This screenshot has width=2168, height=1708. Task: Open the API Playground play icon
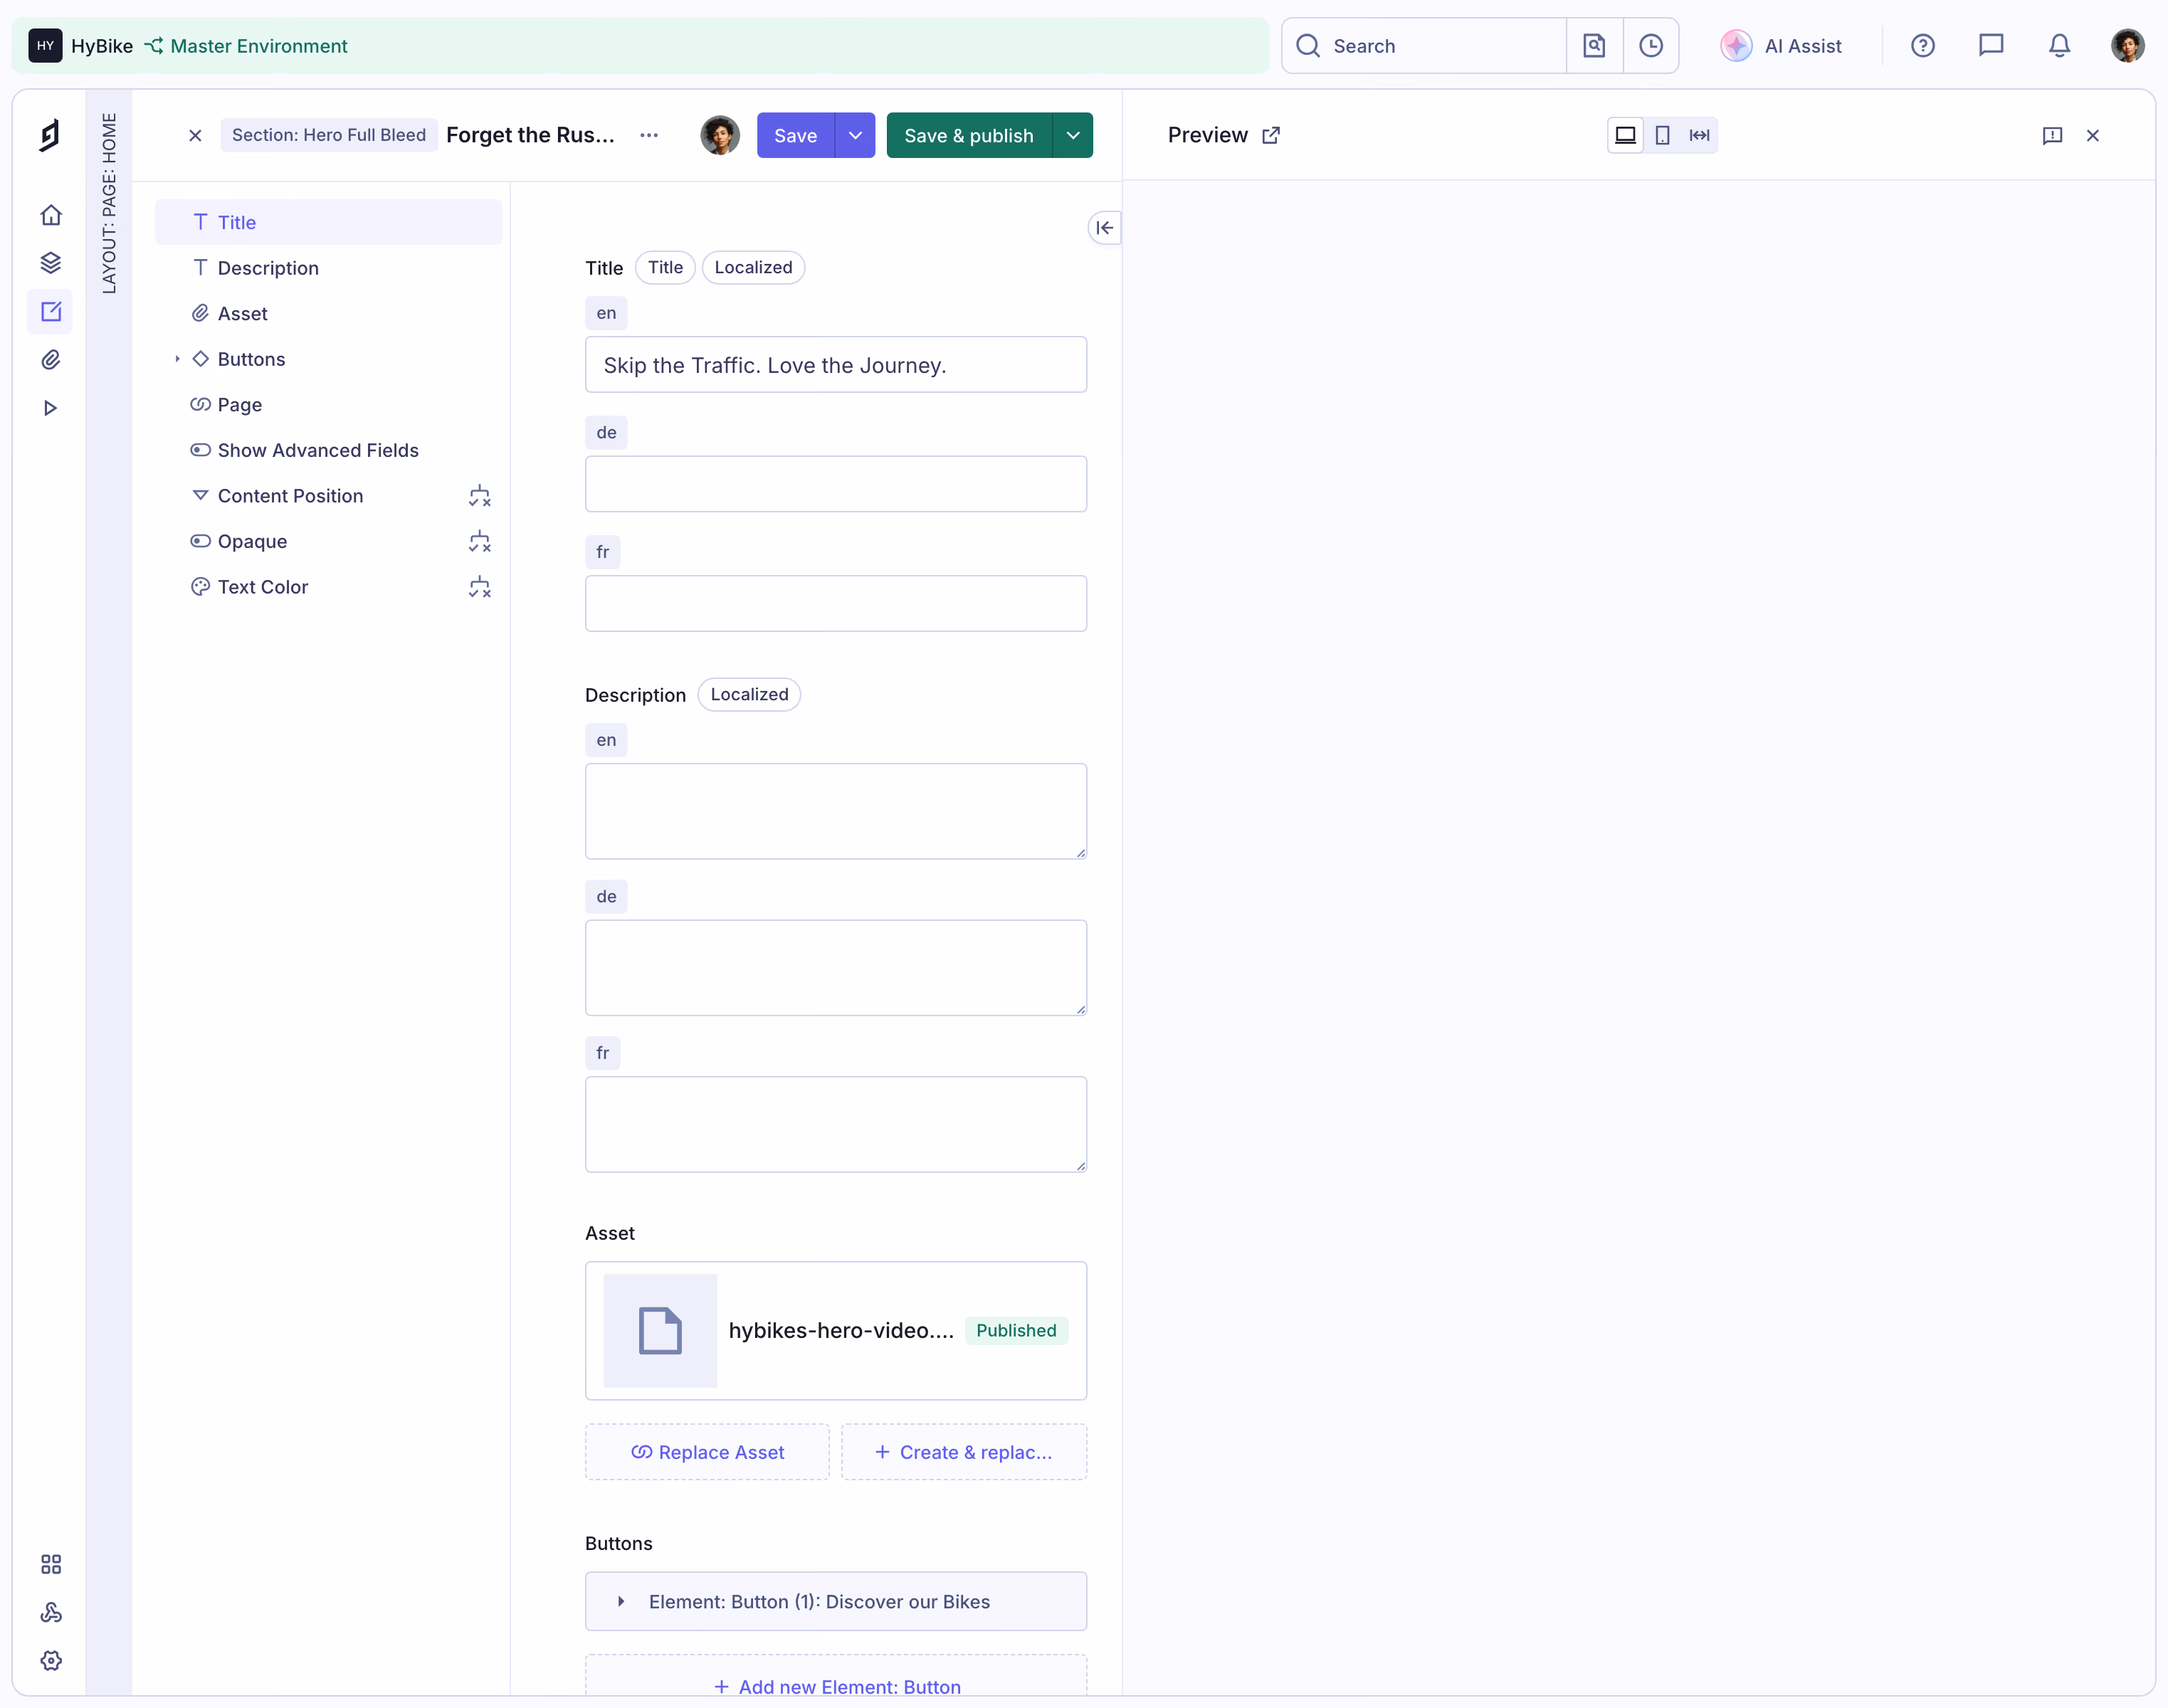coord(51,408)
